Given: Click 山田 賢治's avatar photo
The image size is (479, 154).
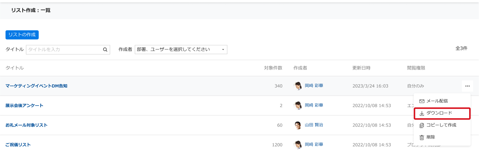Looking at the screenshot, I should 298,125.
